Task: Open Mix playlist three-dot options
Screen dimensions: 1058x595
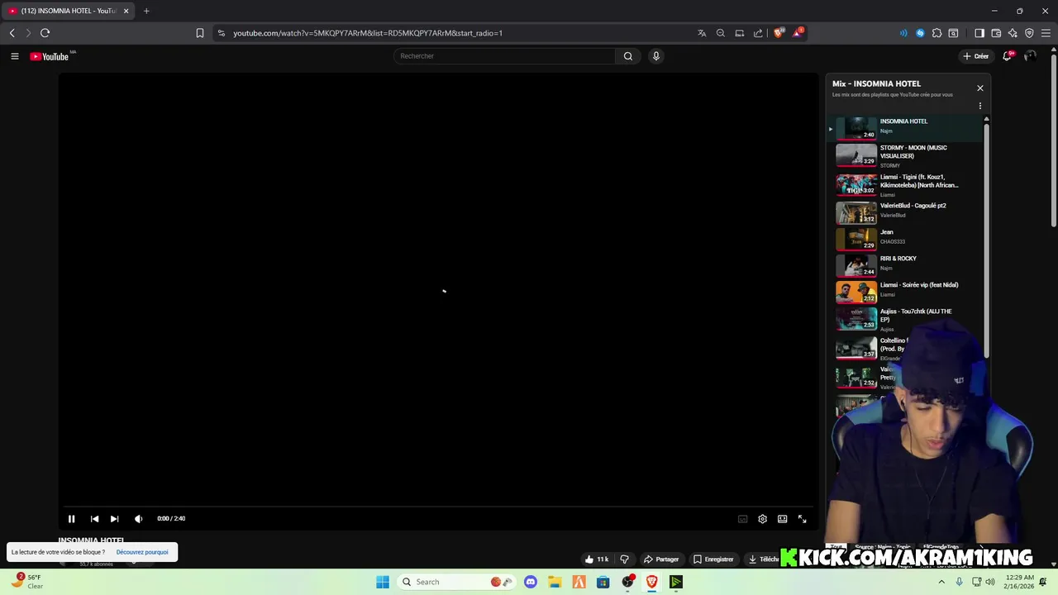Action: click(980, 106)
